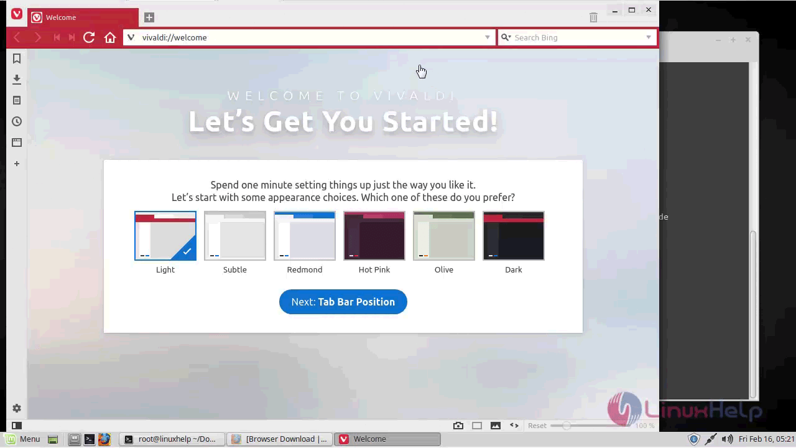Launch Firefox from taskbar

tap(104, 439)
